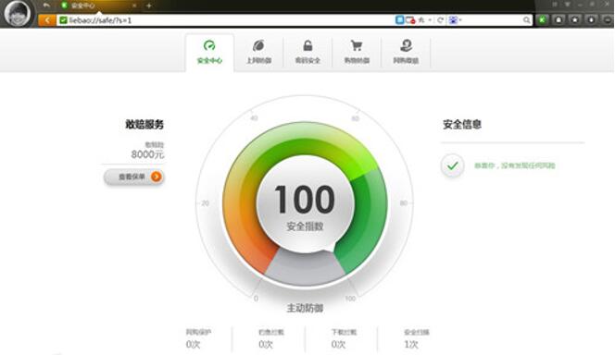The height and width of the screenshot is (355, 615).
Task: Click the star favorites toolbar button
Action: pos(575,19)
